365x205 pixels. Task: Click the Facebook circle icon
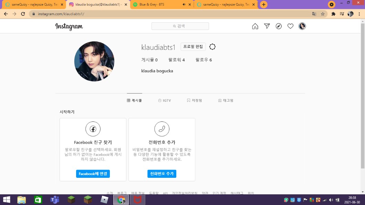pyautogui.click(x=93, y=129)
